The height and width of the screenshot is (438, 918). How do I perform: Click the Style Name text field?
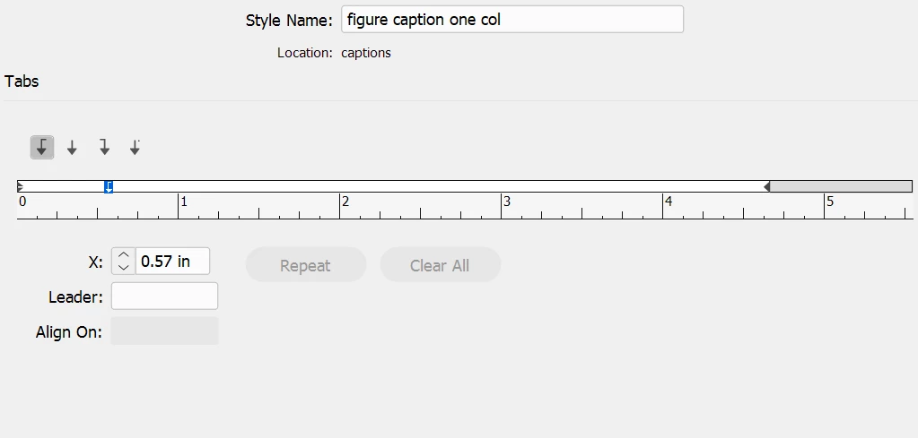(x=512, y=20)
